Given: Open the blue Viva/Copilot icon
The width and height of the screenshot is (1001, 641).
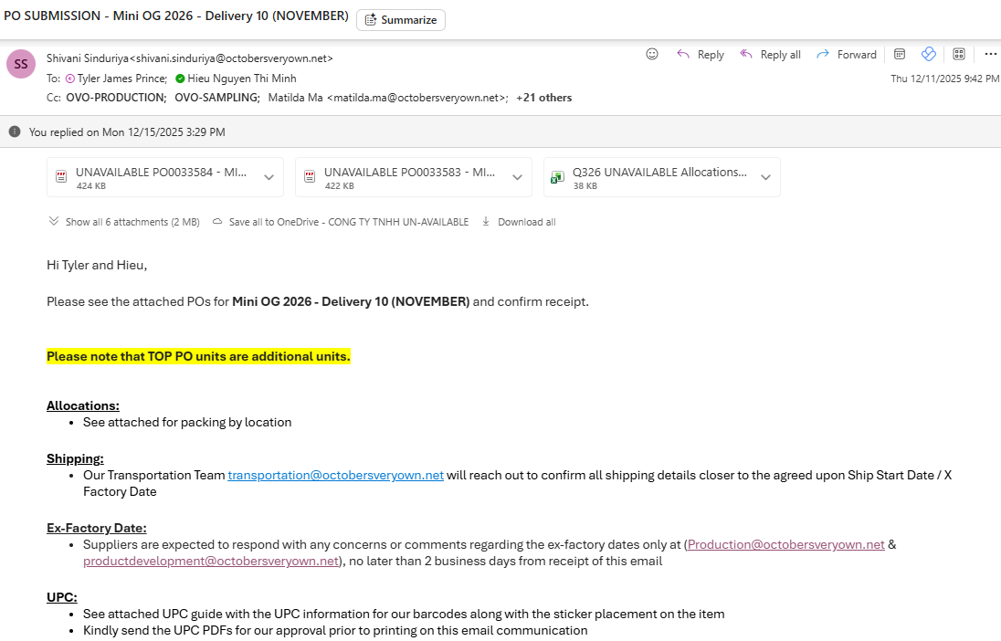Looking at the screenshot, I should tap(929, 54).
